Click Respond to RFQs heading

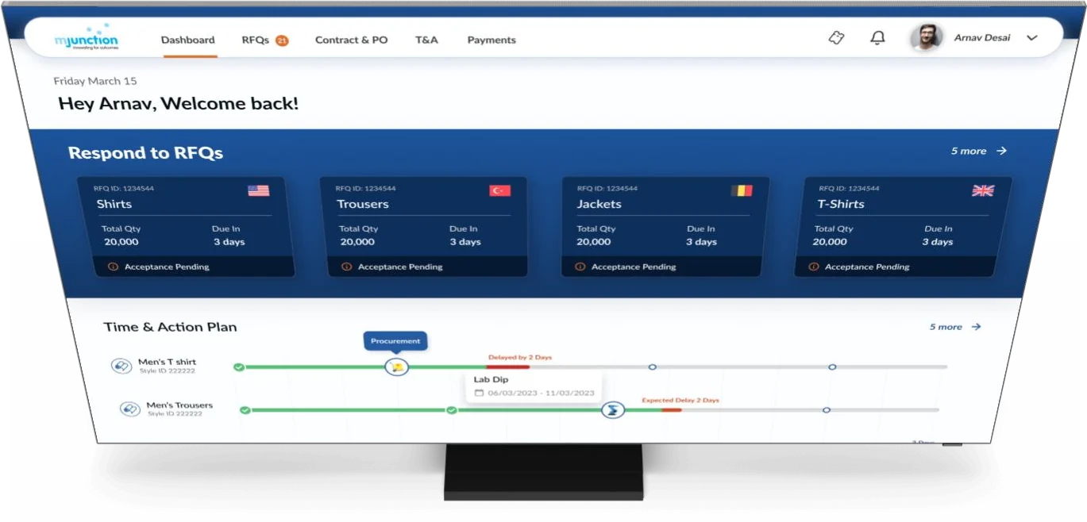[x=145, y=153]
